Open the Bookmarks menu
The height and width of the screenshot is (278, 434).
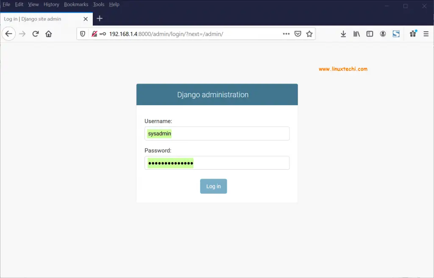(x=76, y=4)
